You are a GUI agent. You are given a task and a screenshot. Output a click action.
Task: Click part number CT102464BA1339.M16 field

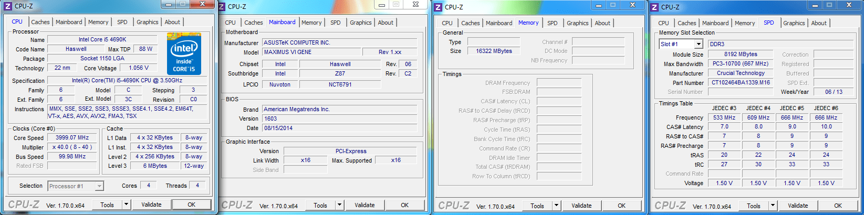741,82
